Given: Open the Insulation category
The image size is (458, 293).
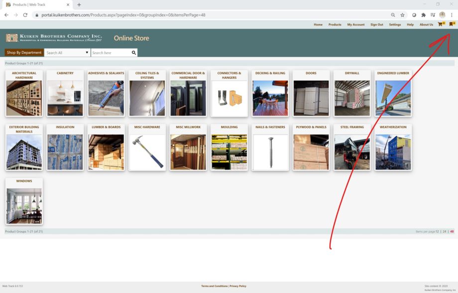Looking at the screenshot, I should click(65, 147).
